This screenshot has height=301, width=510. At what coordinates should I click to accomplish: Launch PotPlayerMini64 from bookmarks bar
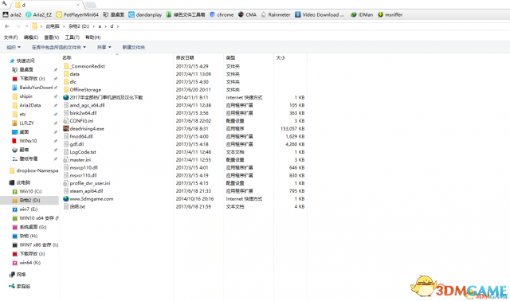click(x=77, y=14)
